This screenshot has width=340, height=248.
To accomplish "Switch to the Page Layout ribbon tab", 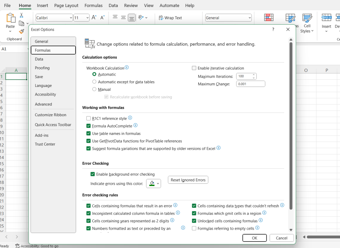I will [x=66, y=6].
